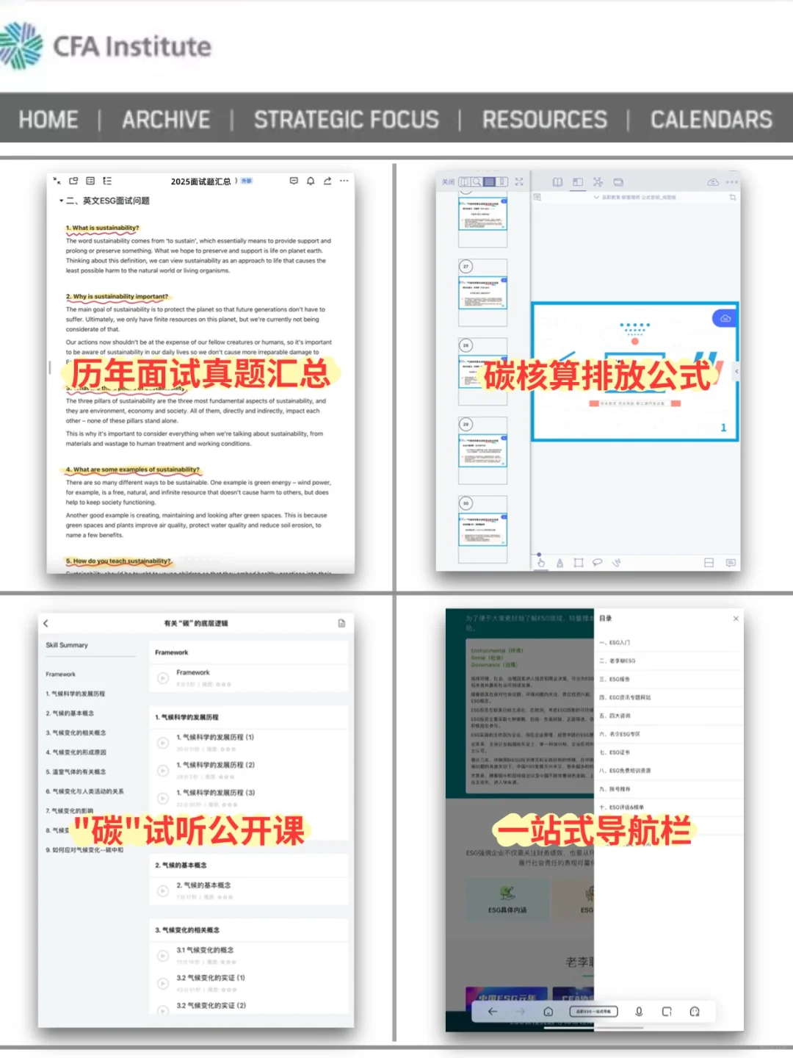Click heading 1. What is sustainability?
Image resolution: width=793 pixels, height=1058 pixels.
(102, 228)
